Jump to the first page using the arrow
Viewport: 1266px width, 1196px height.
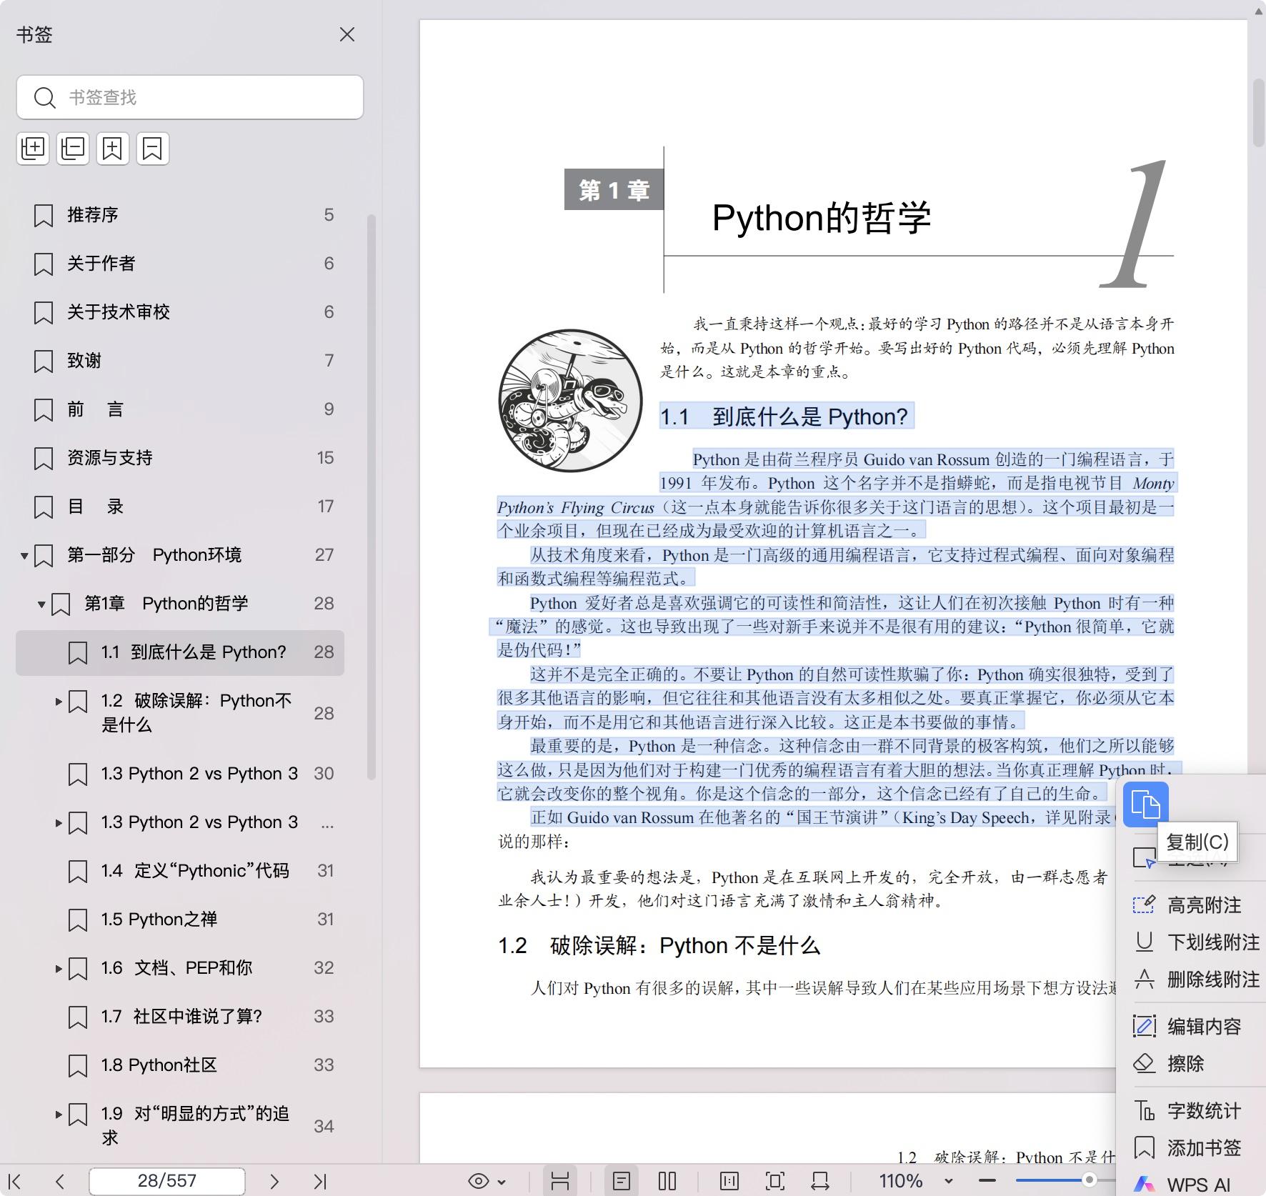(x=15, y=1181)
